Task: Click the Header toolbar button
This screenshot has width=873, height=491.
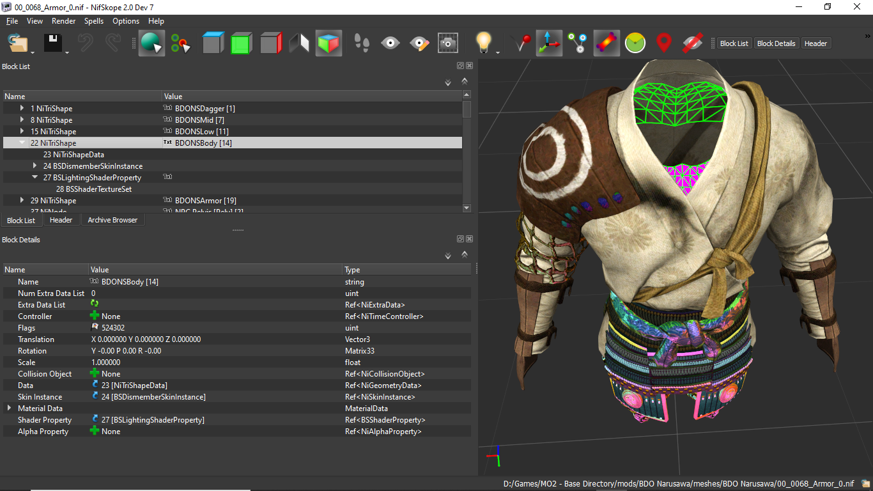Action: pyautogui.click(x=815, y=43)
